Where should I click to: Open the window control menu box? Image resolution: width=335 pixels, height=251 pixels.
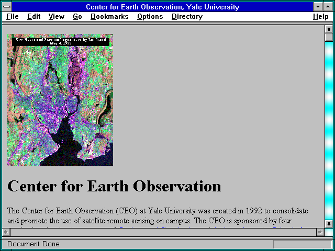click(x=7, y=7)
